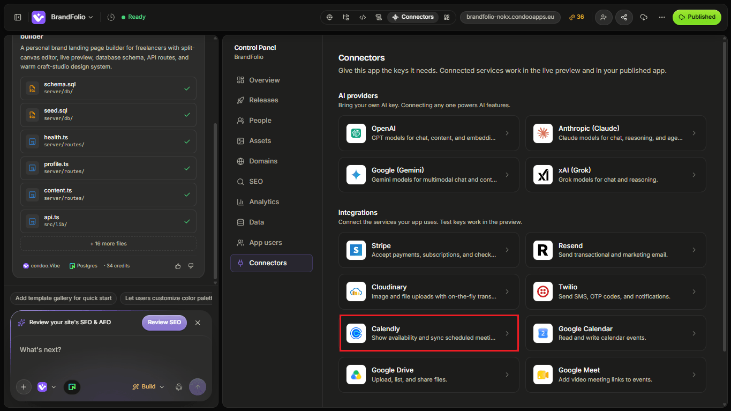
Task: Click the thumbs down feedback icon
Action: click(191, 266)
